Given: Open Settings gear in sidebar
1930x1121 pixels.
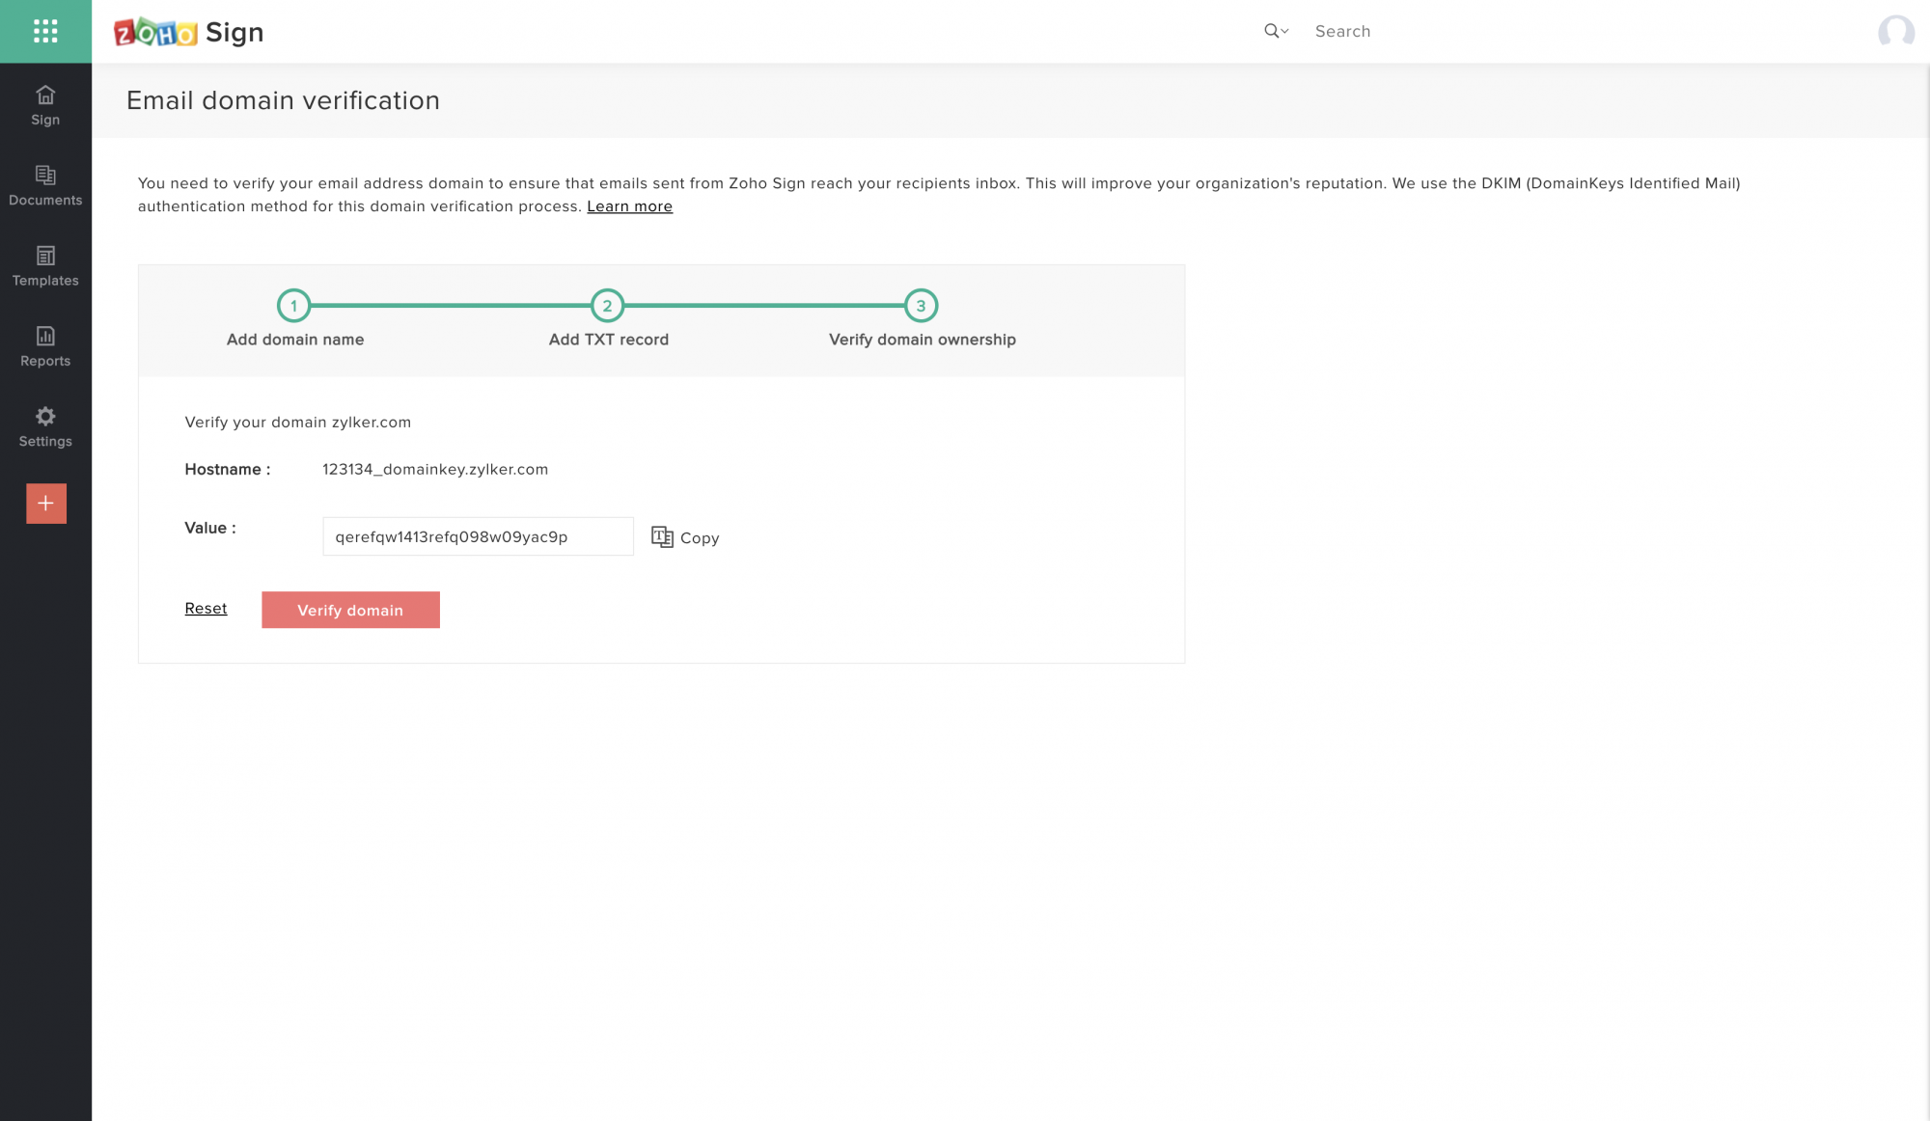Looking at the screenshot, I should click(45, 427).
